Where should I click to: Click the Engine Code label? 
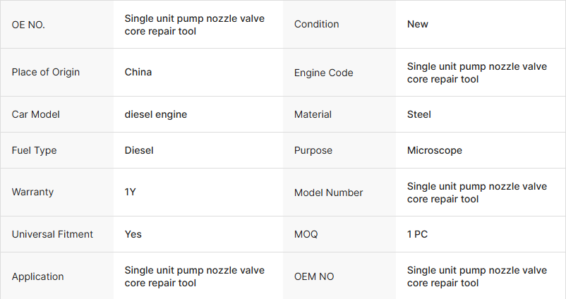(323, 73)
